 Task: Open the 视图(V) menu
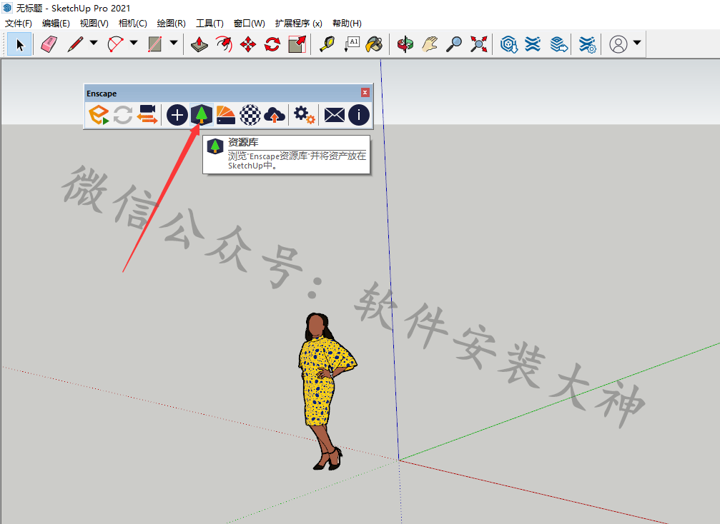click(94, 24)
